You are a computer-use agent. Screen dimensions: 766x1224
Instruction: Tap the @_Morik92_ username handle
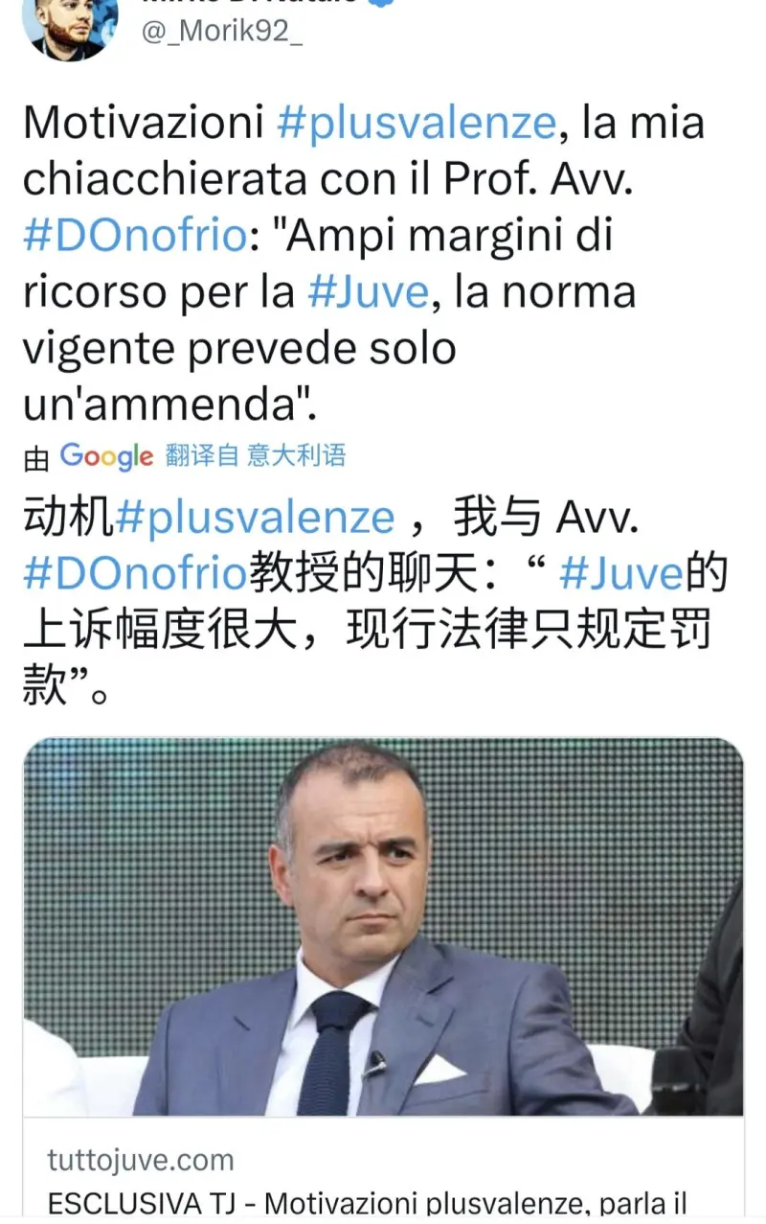point(223,32)
